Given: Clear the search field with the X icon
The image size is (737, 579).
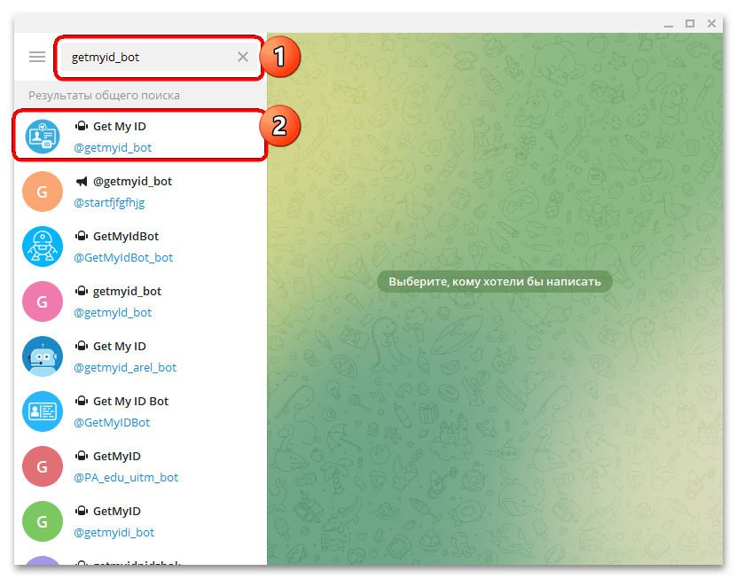Looking at the screenshot, I should point(243,57).
